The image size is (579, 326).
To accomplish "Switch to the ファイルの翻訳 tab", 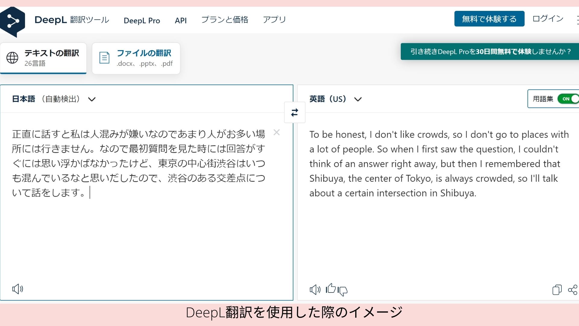I will (x=136, y=58).
